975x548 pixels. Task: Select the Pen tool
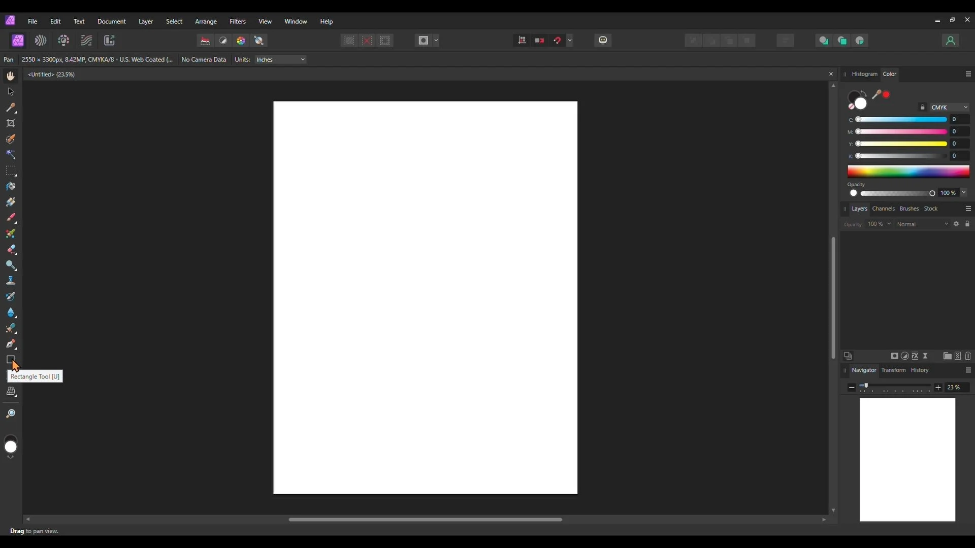[x=11, y=344]
